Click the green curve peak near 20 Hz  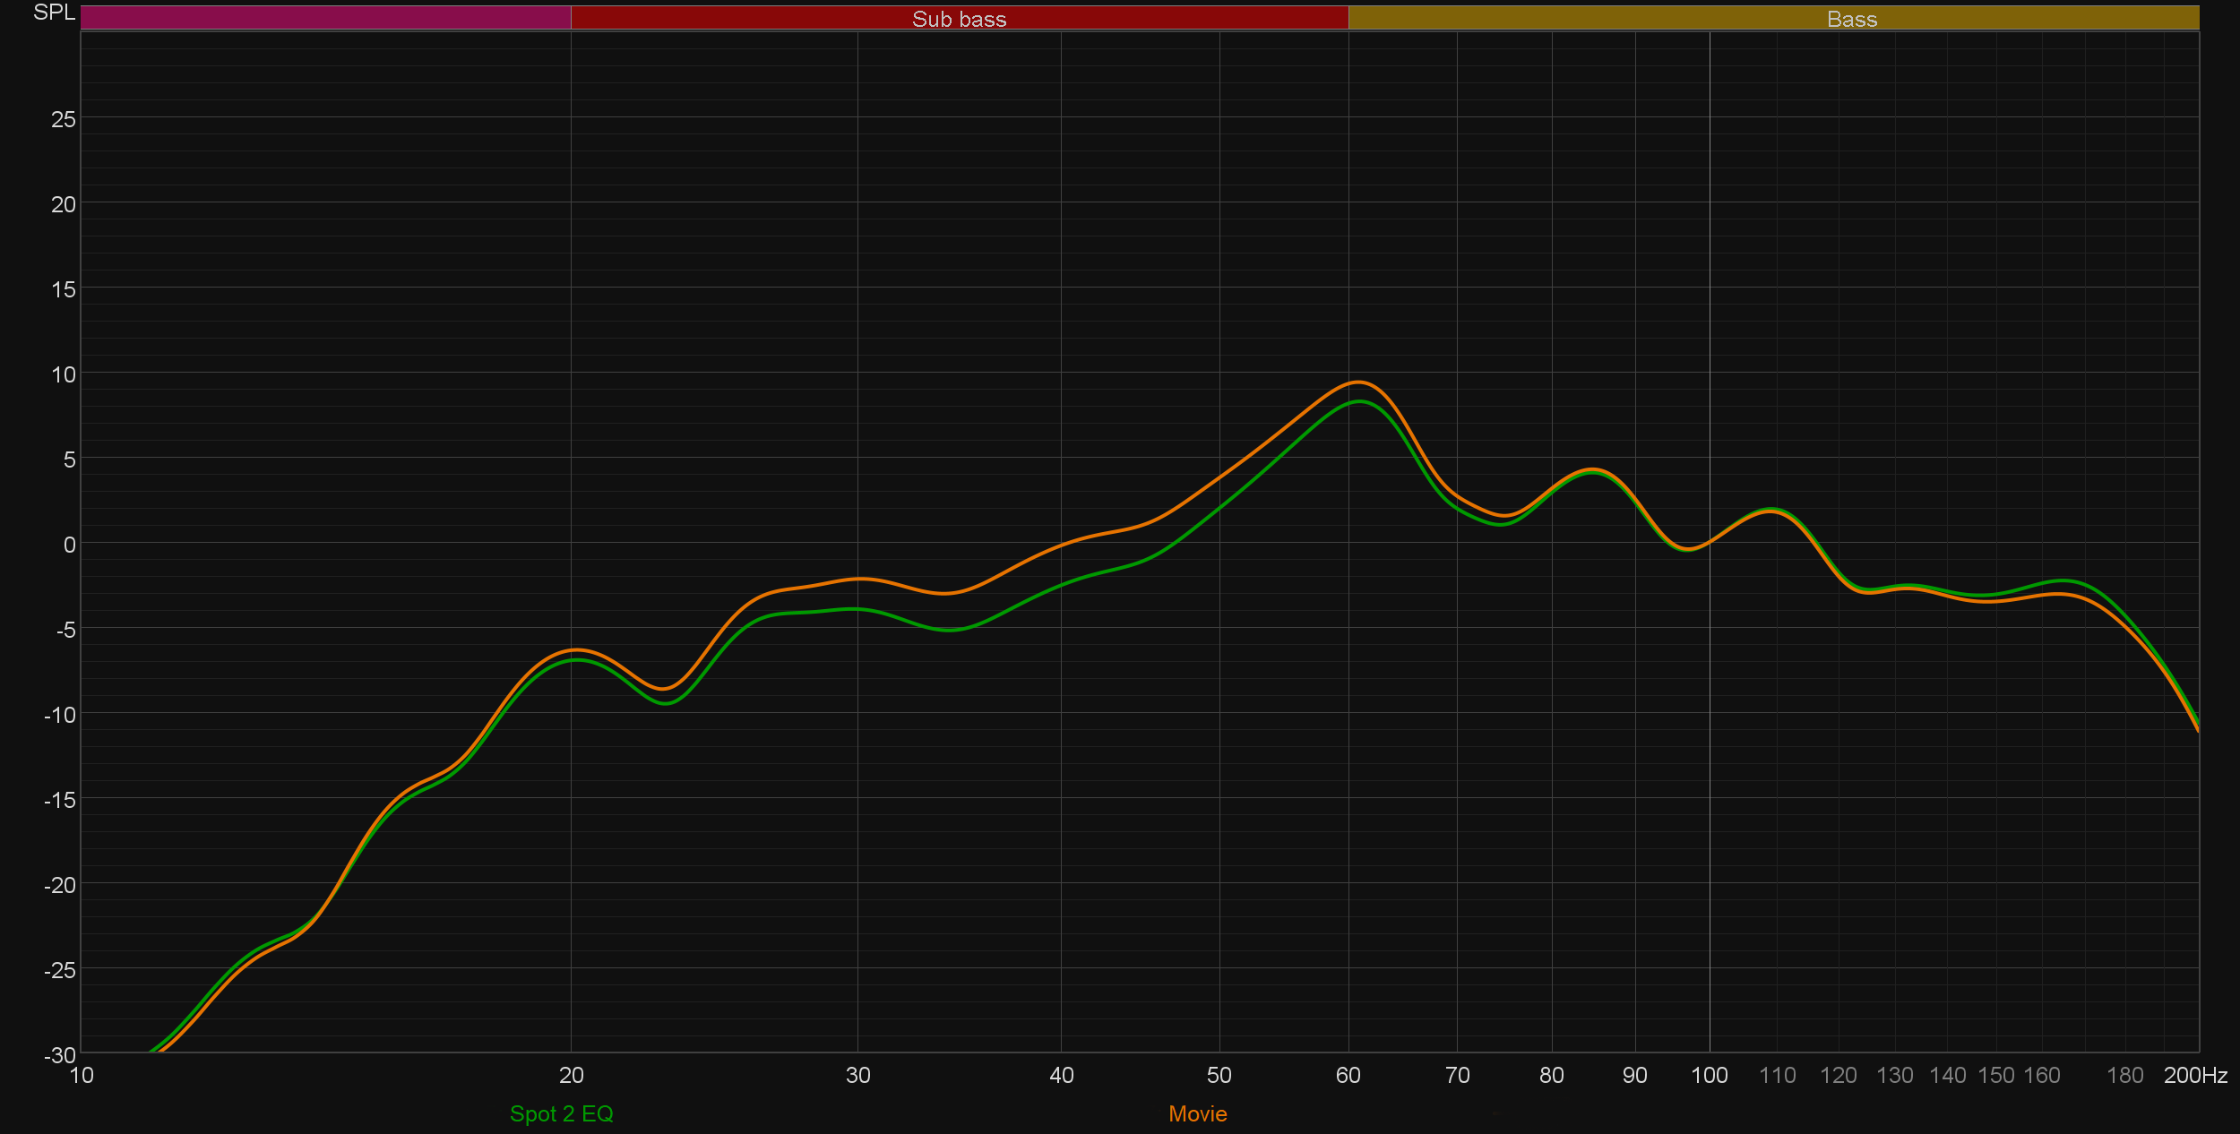tap(578, 660)
